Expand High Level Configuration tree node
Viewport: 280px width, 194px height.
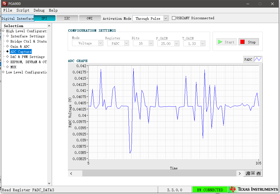click(3, 31)
